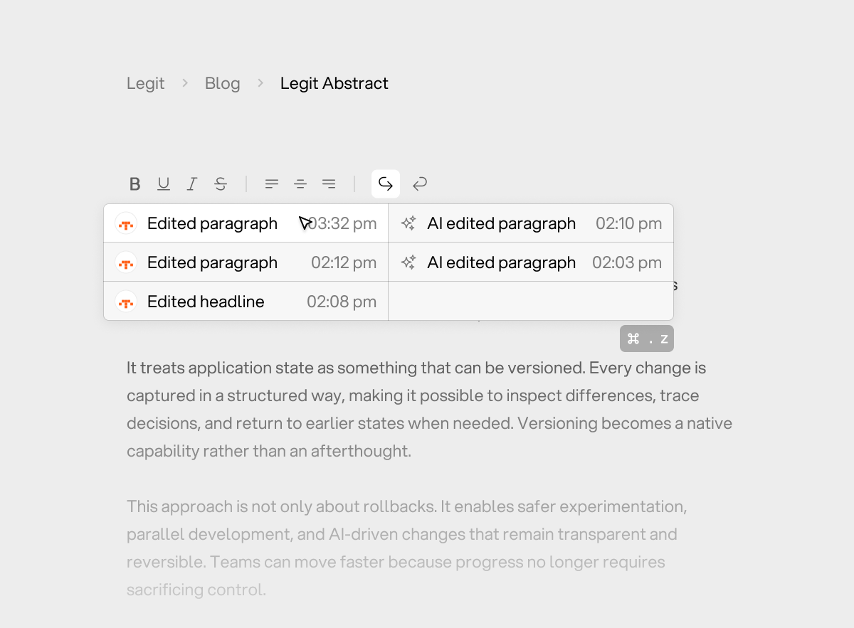Apply strikethrough formatting
Screen dimensions: 854x628
click(x=221, y=184)
